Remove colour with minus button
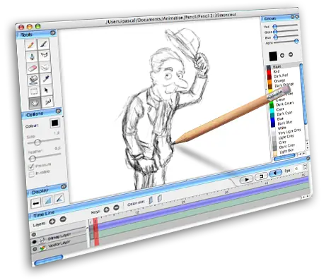 point(291,54)
